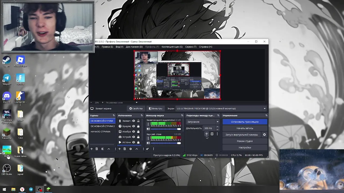Open scene filters icon in Scenes panel
The image size is (344, 193).
pyautogui.click(x=102, y=149)
